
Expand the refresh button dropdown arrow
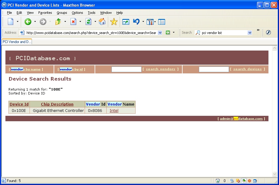pos(95,22)
